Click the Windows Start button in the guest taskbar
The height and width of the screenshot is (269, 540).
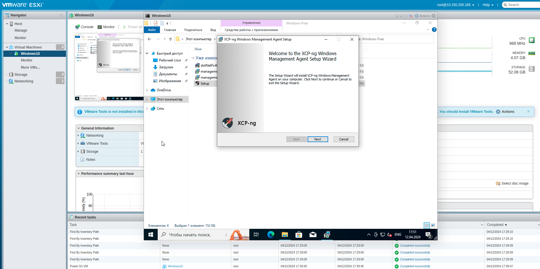tap(151, 235)
